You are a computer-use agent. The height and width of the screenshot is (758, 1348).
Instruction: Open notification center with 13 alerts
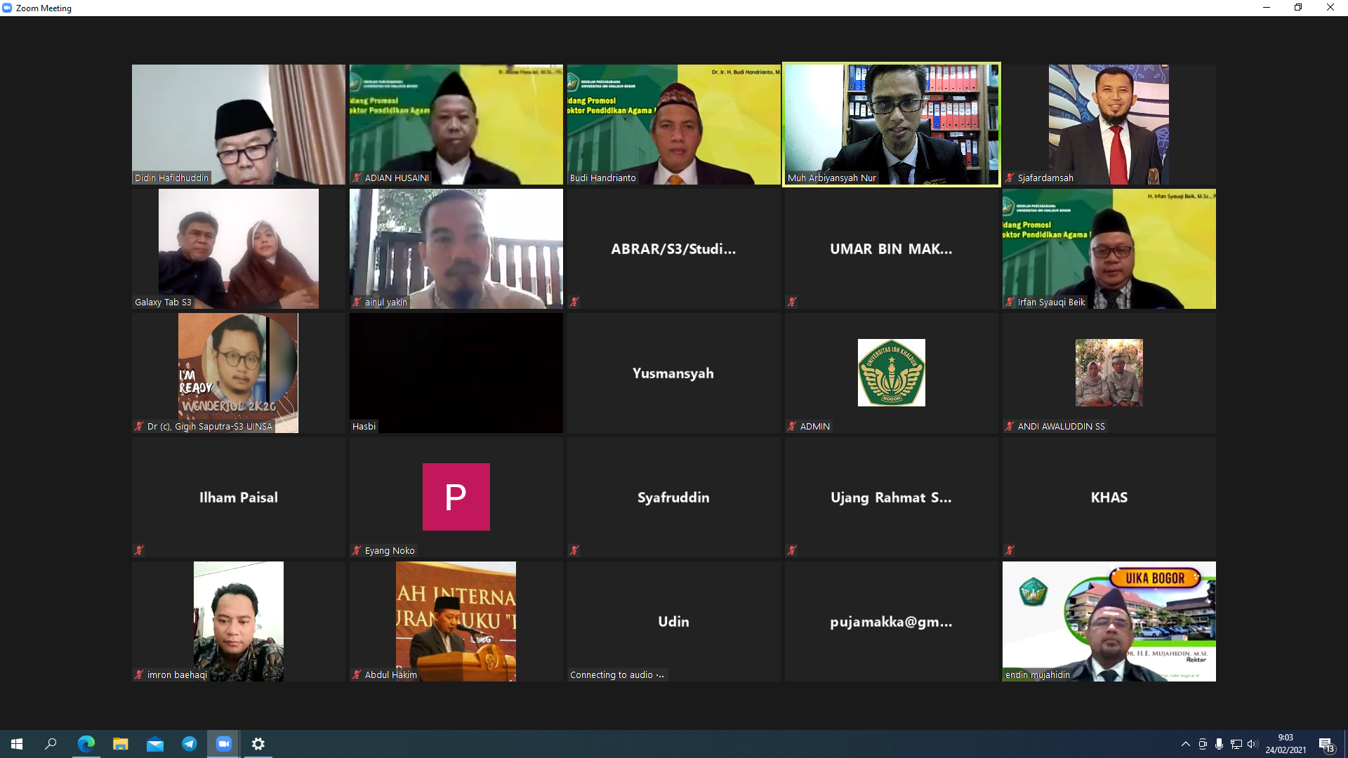[x=1326, y=745]
